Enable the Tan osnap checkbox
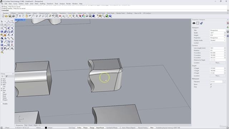The height and width of the screenshot is (129, 229). [x=1, y=92]
